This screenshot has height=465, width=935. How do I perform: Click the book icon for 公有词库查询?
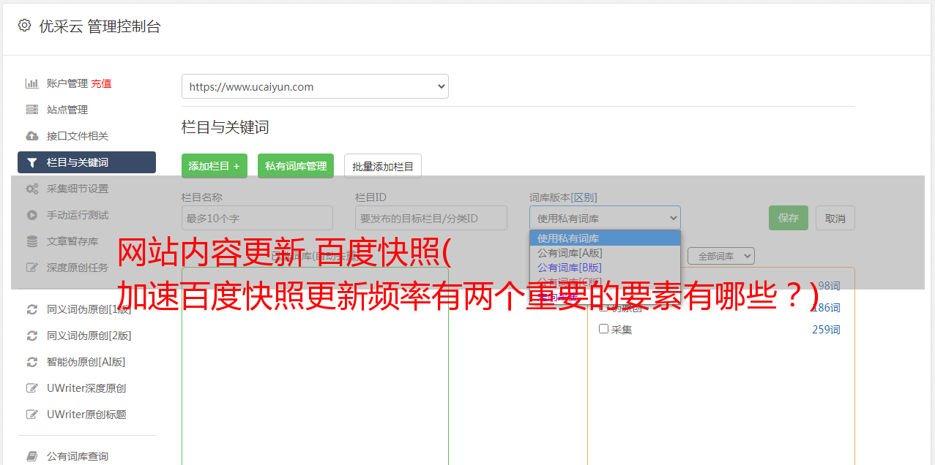pyautogui.click(x=32, y=456)
